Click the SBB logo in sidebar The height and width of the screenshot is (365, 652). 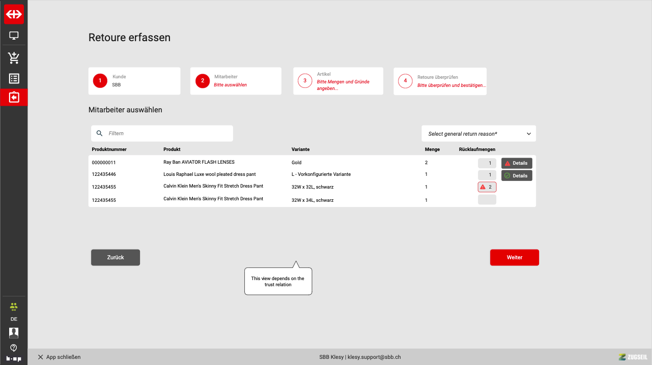[x=14, y=14]
